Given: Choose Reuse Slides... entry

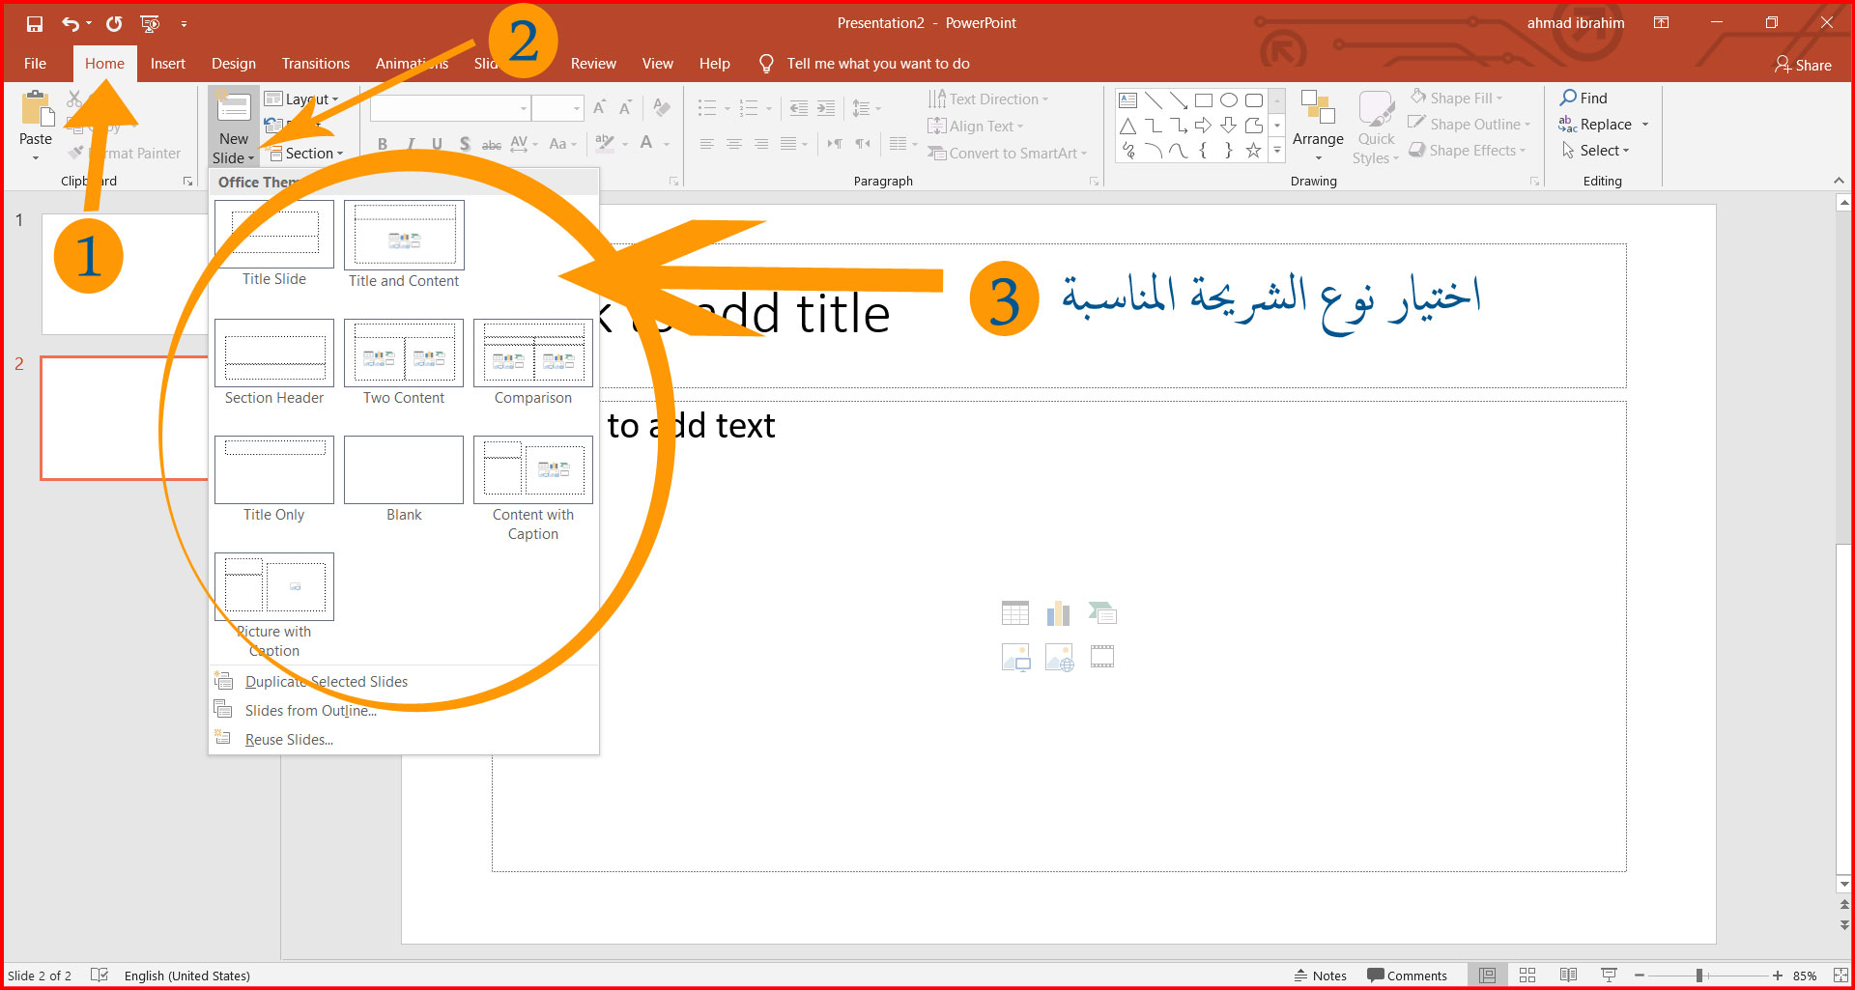Looking at the screenshot, I should tap(405, 739).
